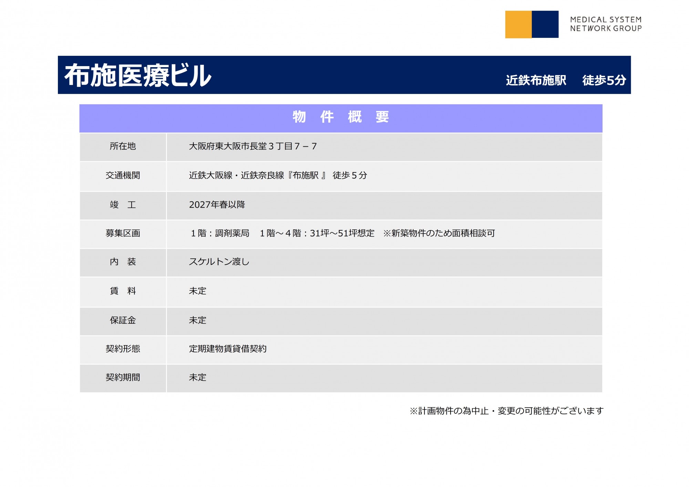
Task: Click the 近鉄大阪線・近鉄奈良線 access text
Action: pos(278,175)
